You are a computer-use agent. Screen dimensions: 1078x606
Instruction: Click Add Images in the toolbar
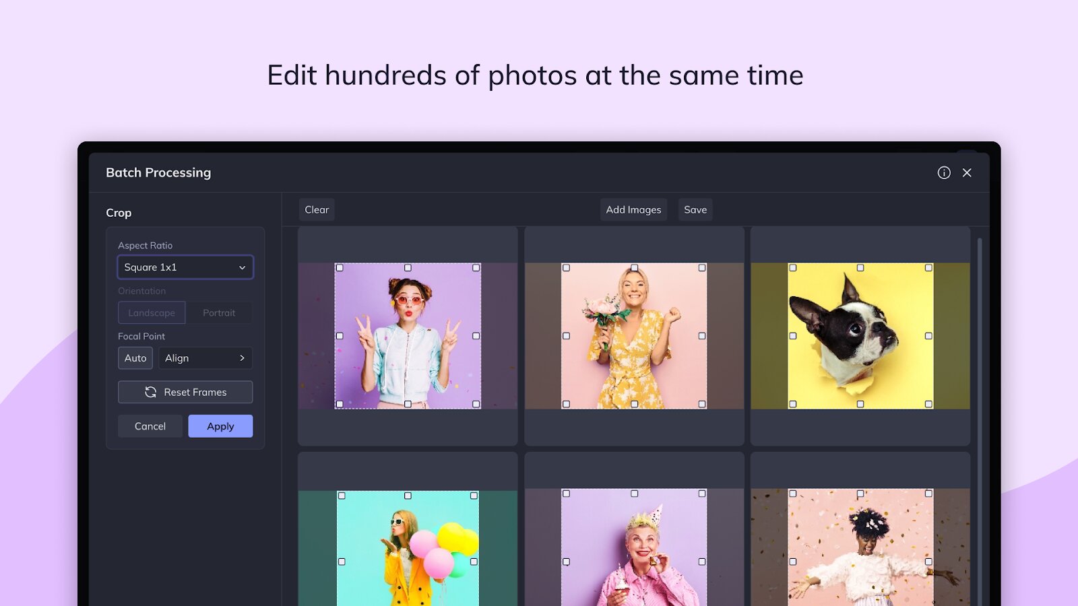633,209
